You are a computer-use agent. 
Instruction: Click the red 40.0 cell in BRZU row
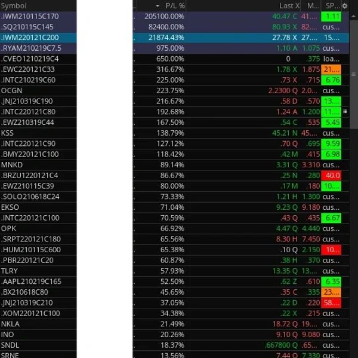click(331, 176)
